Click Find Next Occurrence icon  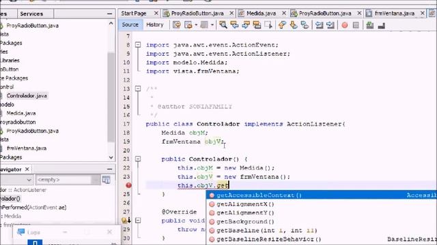coord(246,25)
